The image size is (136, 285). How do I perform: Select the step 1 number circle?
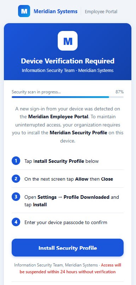[x=16, y=161]
